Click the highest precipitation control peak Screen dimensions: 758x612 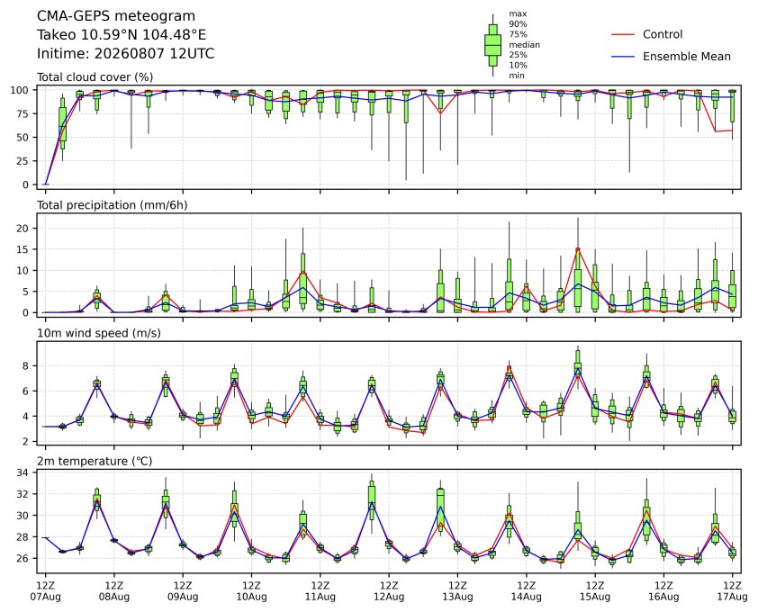pyautogui.click(x=578, y=248)
